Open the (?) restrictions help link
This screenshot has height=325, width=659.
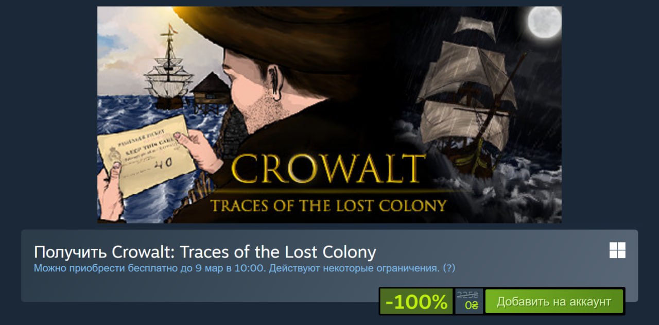449,268
